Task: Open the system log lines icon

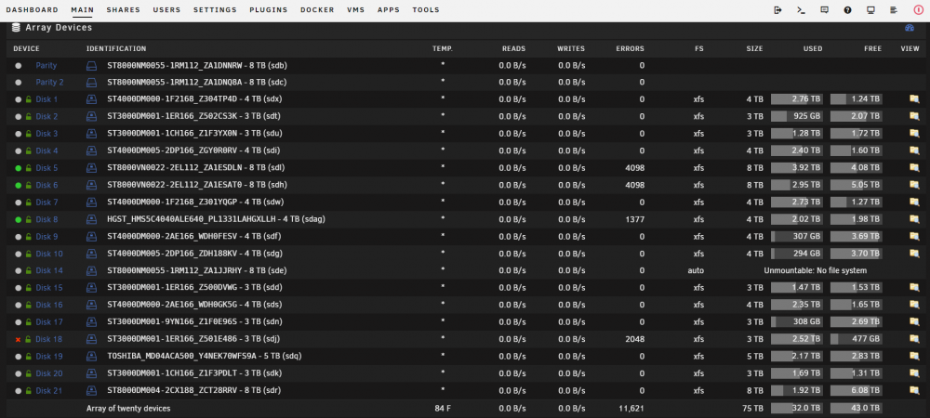Action: pos(894,10)
